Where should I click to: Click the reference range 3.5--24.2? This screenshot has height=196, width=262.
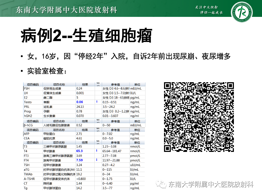pos(109,107)
